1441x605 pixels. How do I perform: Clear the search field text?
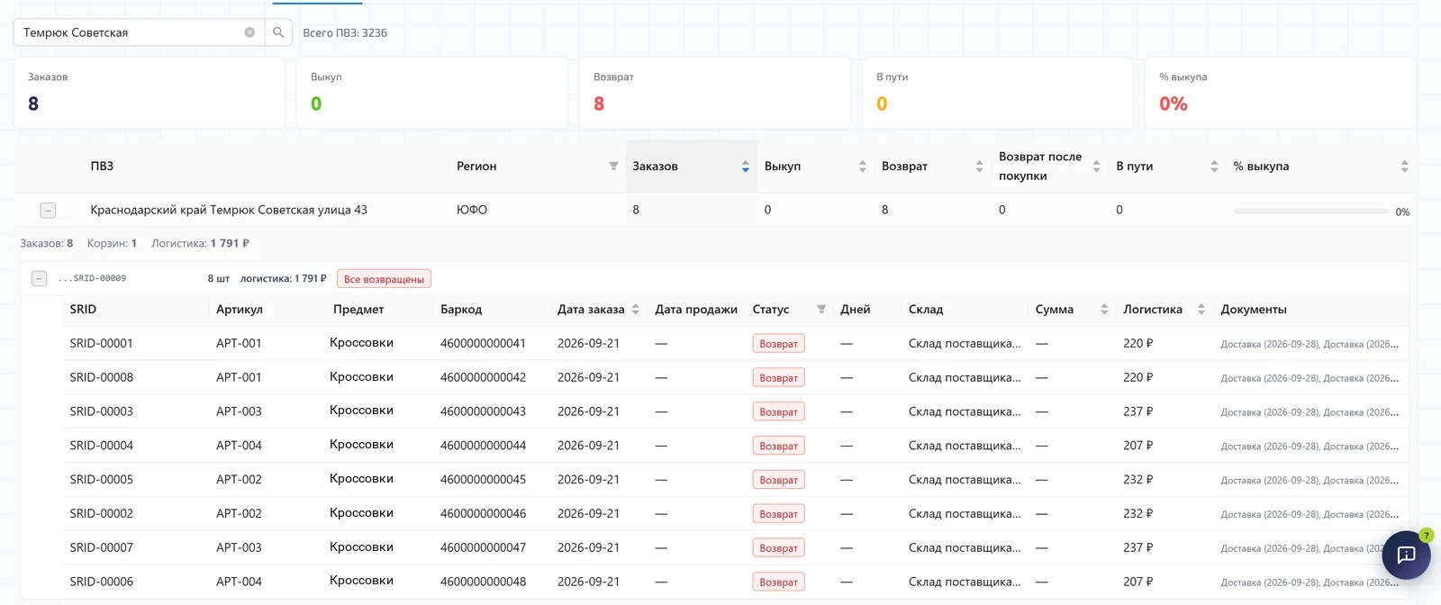point(249,32)
